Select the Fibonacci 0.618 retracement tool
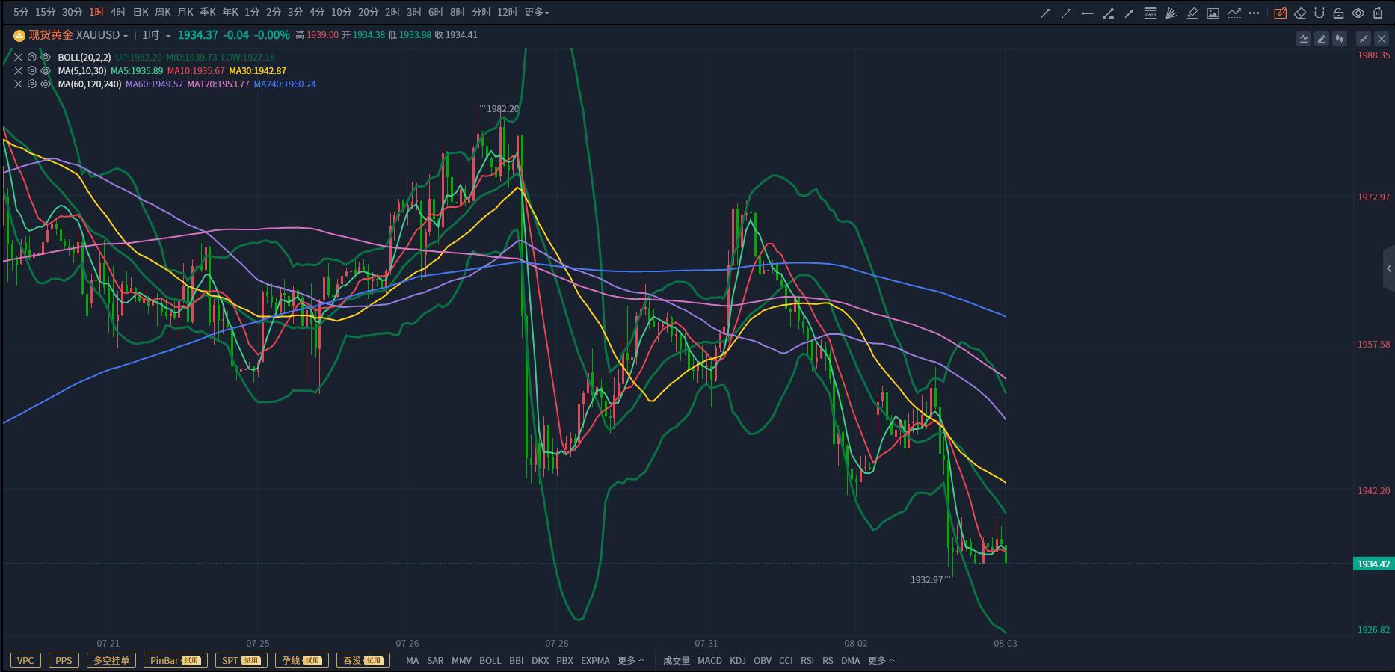 [x=1151, y=13]
